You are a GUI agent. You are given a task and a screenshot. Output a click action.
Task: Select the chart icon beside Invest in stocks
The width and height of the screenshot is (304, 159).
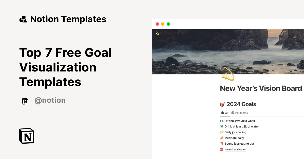click(x=221, y=149)
